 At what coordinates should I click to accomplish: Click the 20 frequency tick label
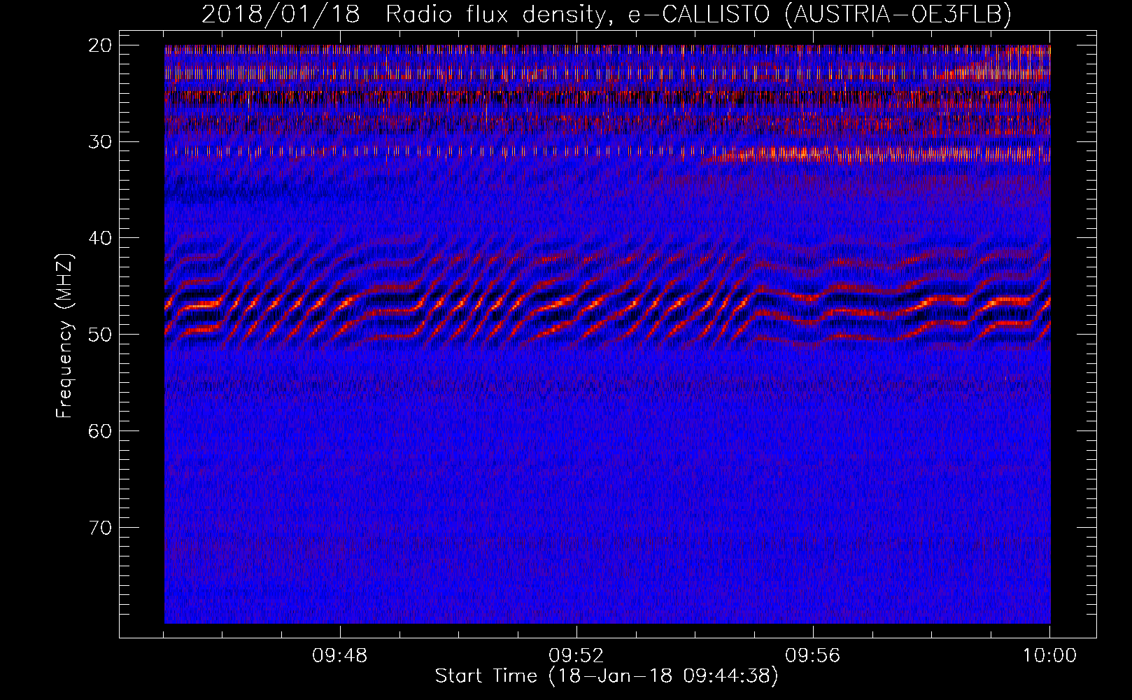click(101, 45)
